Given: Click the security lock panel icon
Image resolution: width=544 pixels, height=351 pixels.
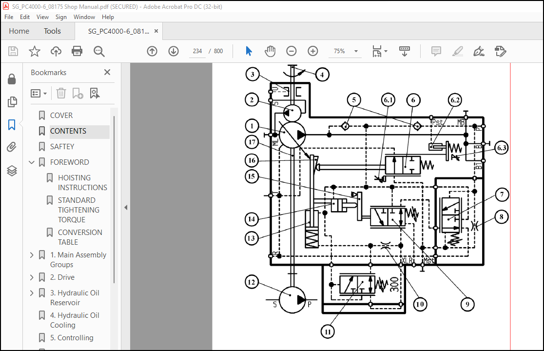Looking at the screenshot, I should pyautogui.click(x=12, y=79).
